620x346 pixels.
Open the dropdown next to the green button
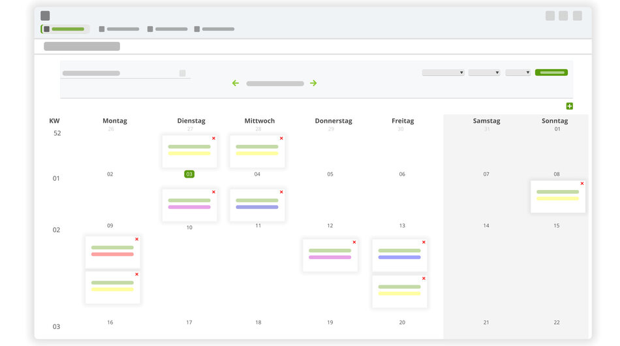click(518, 72)
